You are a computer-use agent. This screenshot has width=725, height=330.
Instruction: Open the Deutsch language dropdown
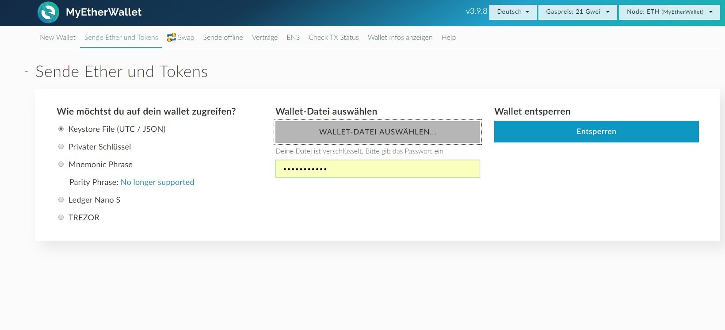(513, 12)
